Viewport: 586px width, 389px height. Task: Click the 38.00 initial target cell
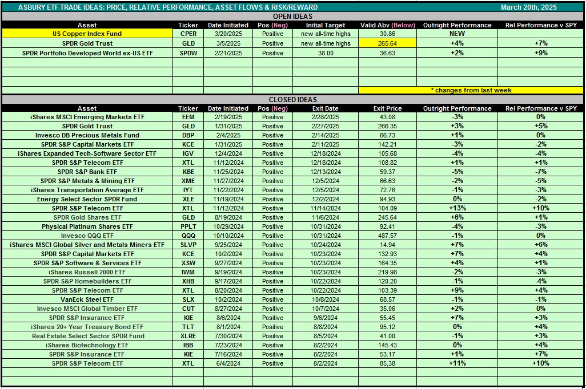(326, 53)
